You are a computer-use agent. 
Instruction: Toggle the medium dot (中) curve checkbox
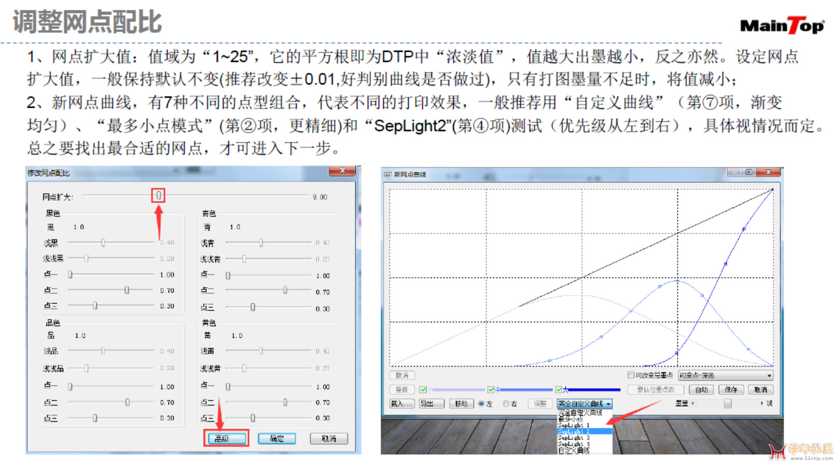point(491,389)
